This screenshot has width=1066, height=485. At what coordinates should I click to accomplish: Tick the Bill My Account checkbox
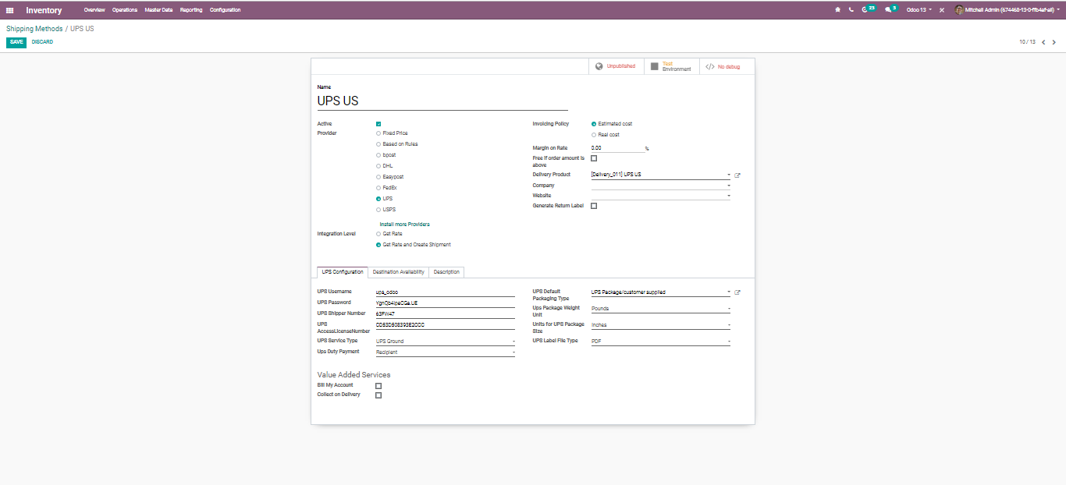pyautogui.click(x=378, y=385)
